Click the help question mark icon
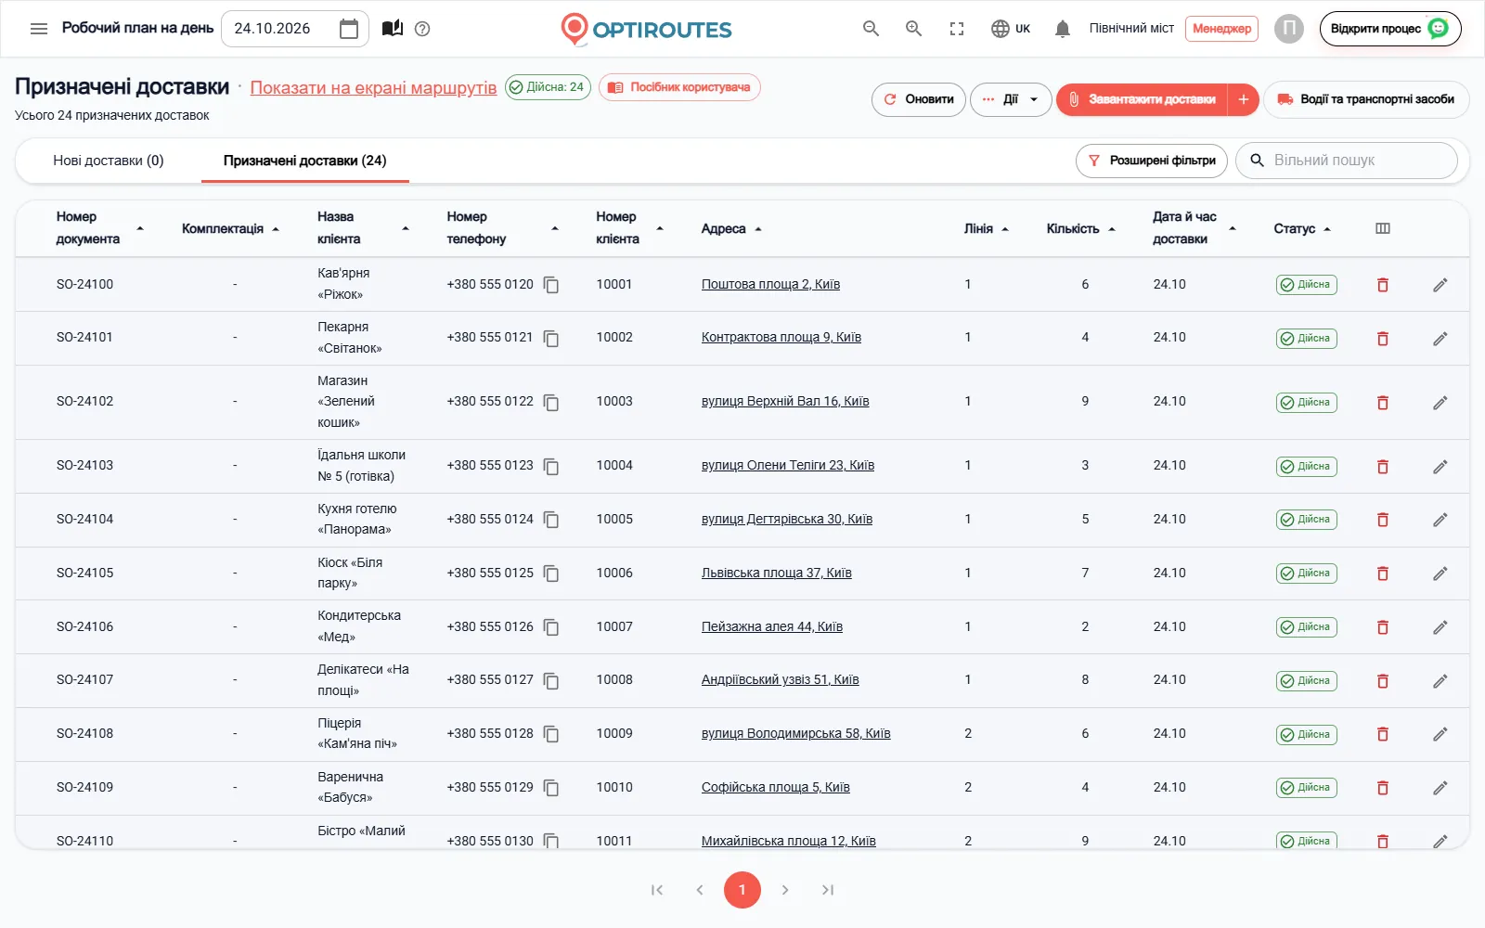This screenshot has width=1485, height=928. tap(422, 29)
